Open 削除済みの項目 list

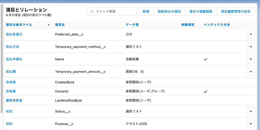point(169,11)
